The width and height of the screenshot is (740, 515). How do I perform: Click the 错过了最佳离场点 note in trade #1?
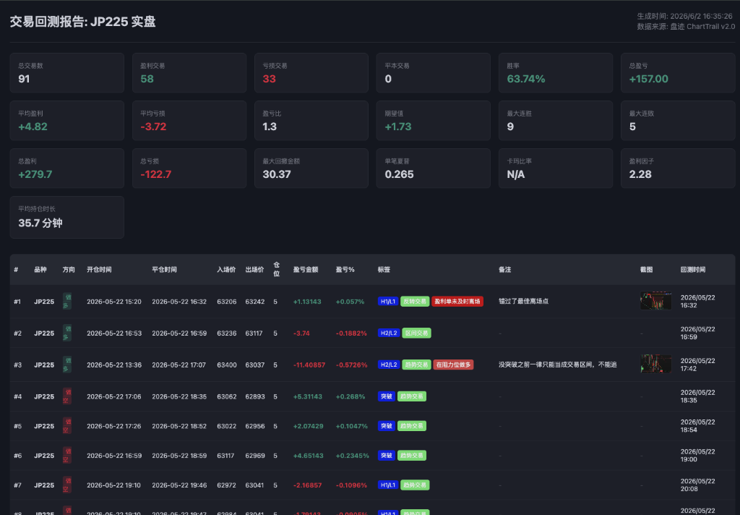click(523, 301)
